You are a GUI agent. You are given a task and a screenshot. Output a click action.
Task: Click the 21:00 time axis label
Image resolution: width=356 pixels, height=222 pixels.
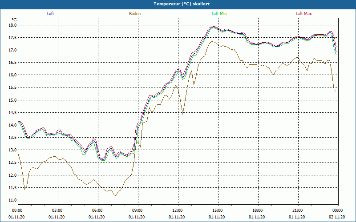(x=298, y=210)
